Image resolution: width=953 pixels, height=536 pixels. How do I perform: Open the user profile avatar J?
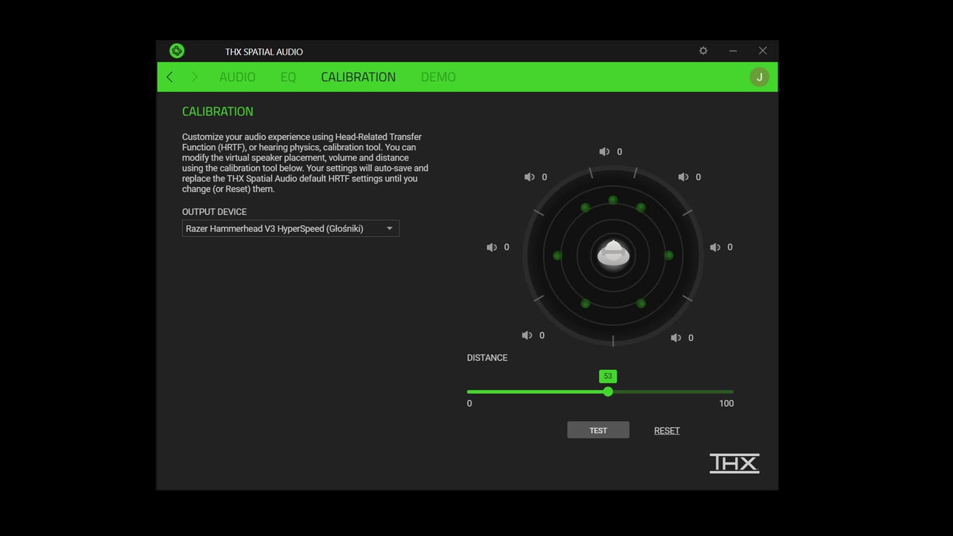759,77
